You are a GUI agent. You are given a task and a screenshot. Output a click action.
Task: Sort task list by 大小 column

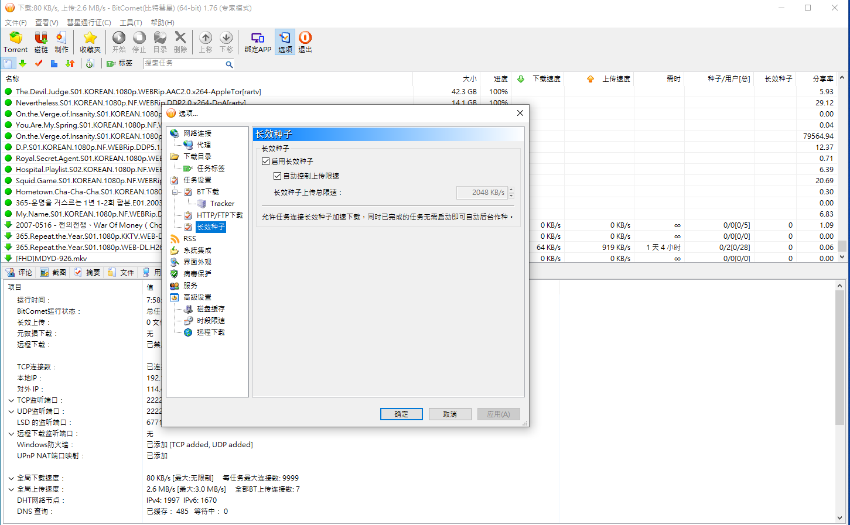click(446, 78)
